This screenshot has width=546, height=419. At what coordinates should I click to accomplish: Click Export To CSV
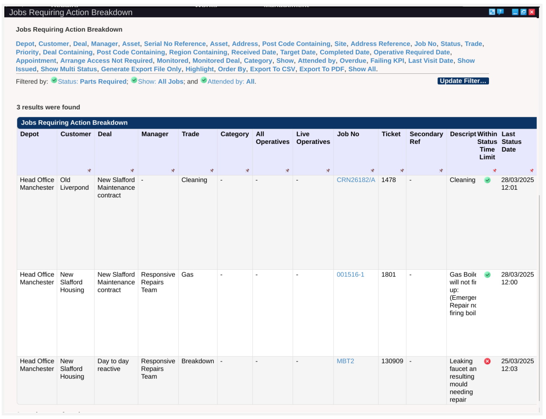tap(273, 69)
